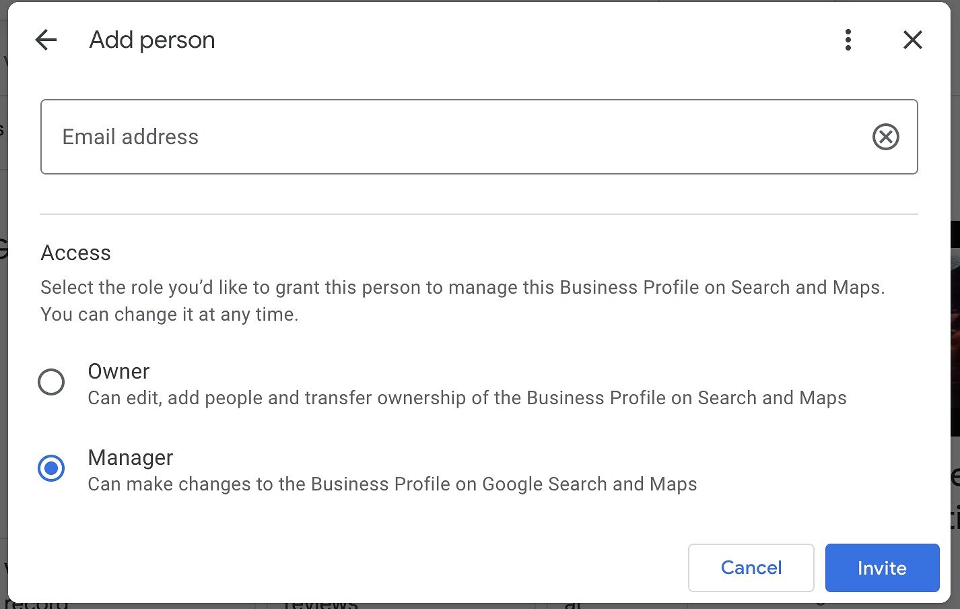Viewport: 960px width, 609px height.
Task: Click the partially hidden reviews text below the dialog
Action: pos(320,605)
